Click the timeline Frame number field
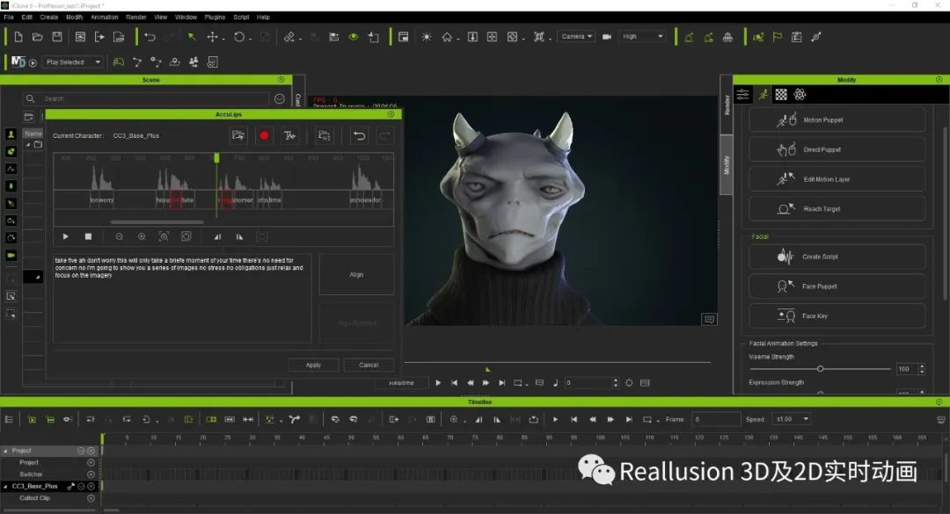The height and width of the screenshot is (514, 950). [x=715, y=419]
